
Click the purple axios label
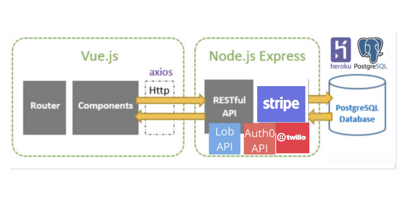[x=161, y=72]
